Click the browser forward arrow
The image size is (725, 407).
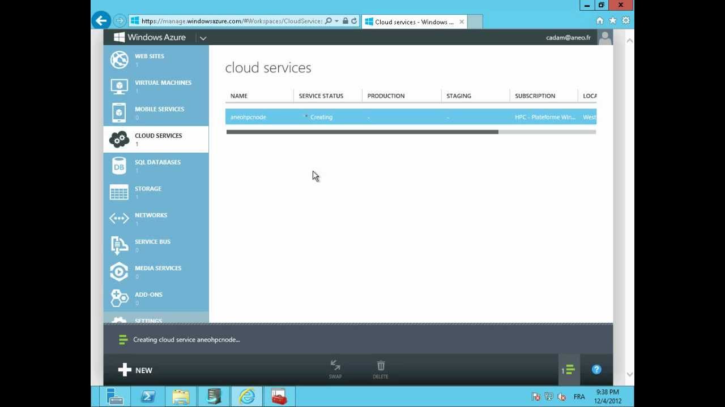point(120,21)
